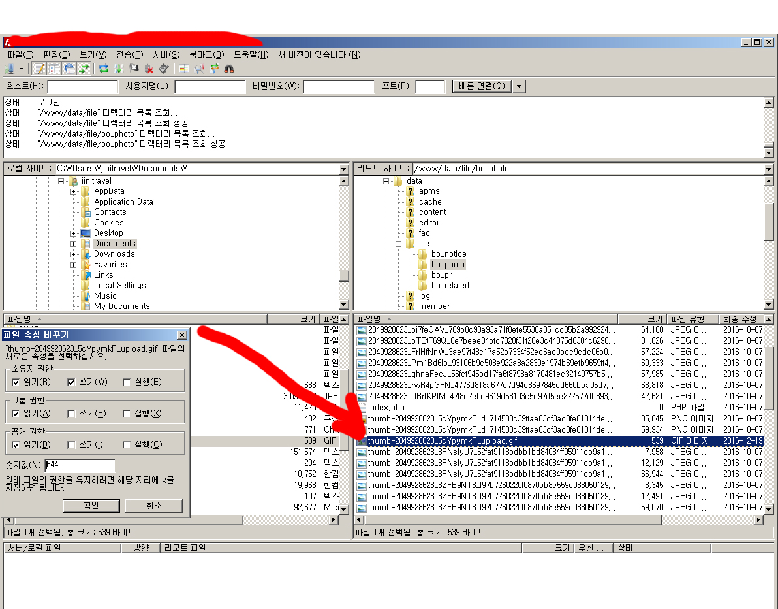Screen dimensions: 778x609
Task: Click the refresh file lists icon
Action: 104,69
